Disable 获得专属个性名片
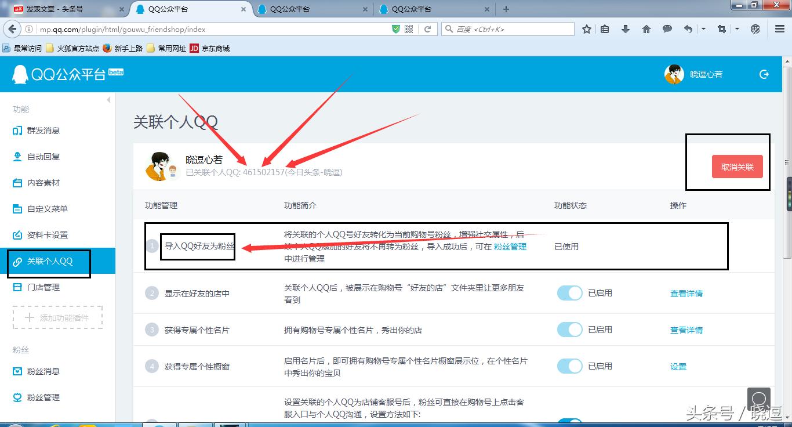Viewport: 792px width, 427px height. 569,330
